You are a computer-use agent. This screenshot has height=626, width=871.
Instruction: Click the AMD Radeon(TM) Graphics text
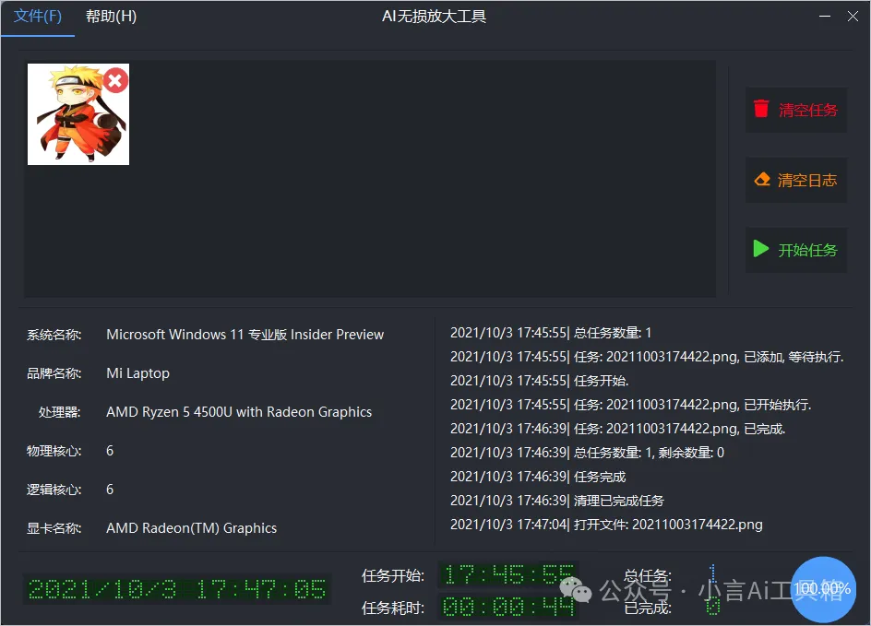pyautogui.click(x=191, y=528)
